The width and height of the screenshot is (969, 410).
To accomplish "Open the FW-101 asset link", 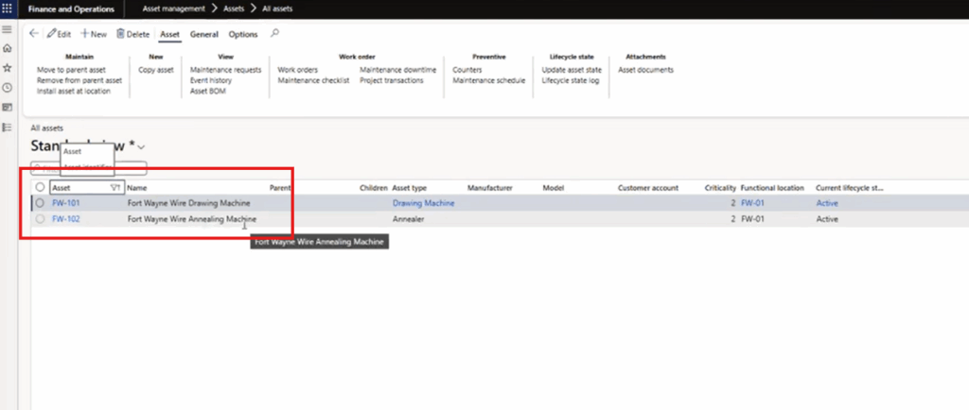I will click(65, 203).
